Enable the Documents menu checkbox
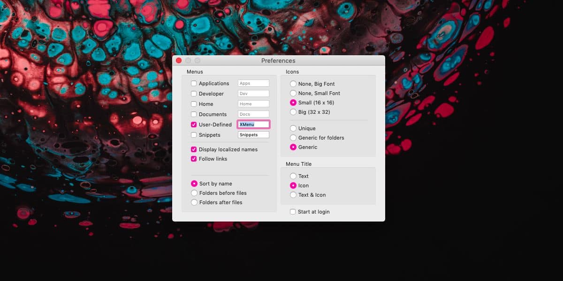This screenshot has width=563, height=281. [x=194, y=114]
